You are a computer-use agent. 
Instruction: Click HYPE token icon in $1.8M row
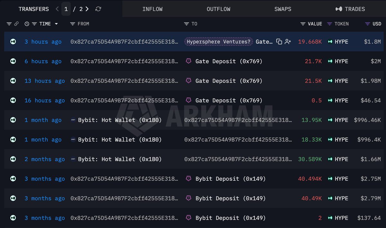pyautogui.click(x=330, y=41)
